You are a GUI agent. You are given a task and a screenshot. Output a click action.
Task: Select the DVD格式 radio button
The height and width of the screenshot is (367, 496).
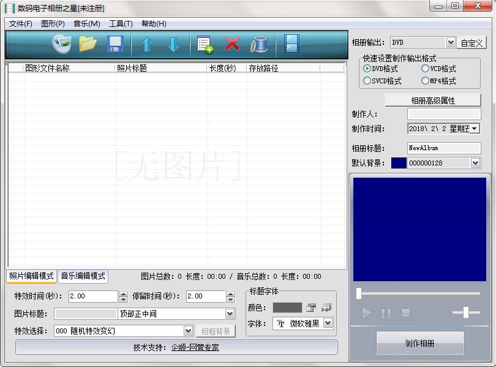pyautogui.click(x=368, y=70)
